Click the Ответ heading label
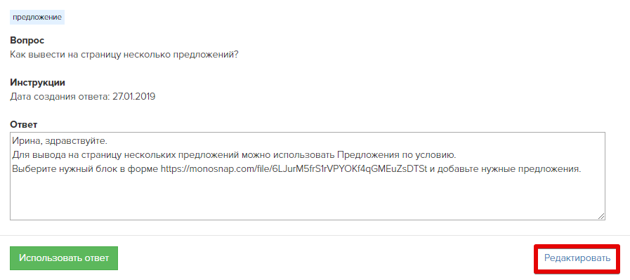630x280 pixels. (x=24, y=124)
